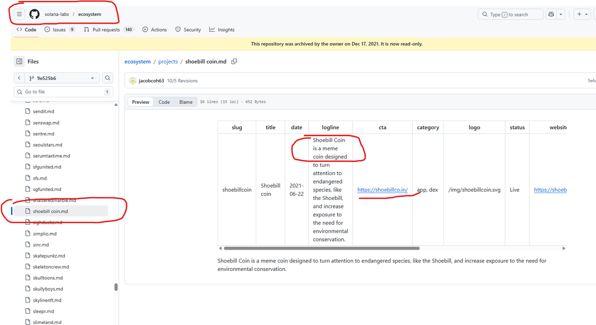Open ecosystem breadcrumb link
The width and height of the screenshot is (596, 325).
[138, 62]
